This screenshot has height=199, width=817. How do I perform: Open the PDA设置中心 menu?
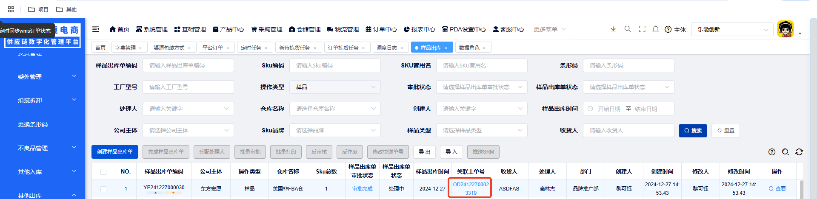[464, 29]
